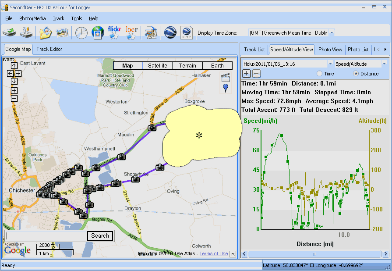Select the Distance radio button
Screen dimensions: 392x271
coord(356,74)
